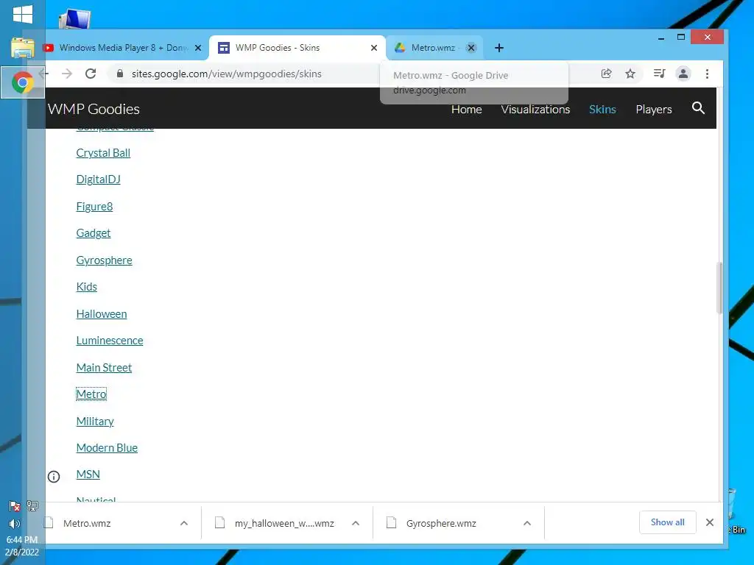Expand options for Gyrosphere.wmz download
The width and height of the screenshot is (754, 565).
[x=527, y=523]
